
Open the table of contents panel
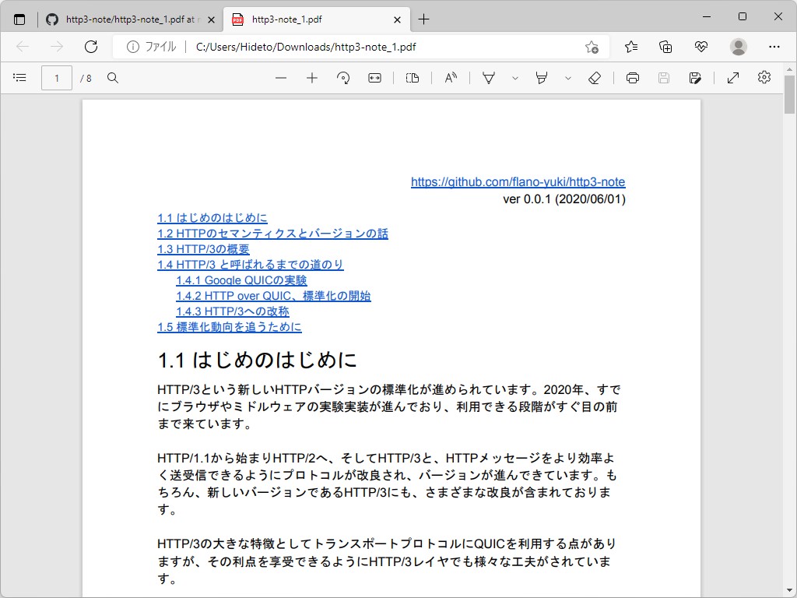[x=19, y=78]
